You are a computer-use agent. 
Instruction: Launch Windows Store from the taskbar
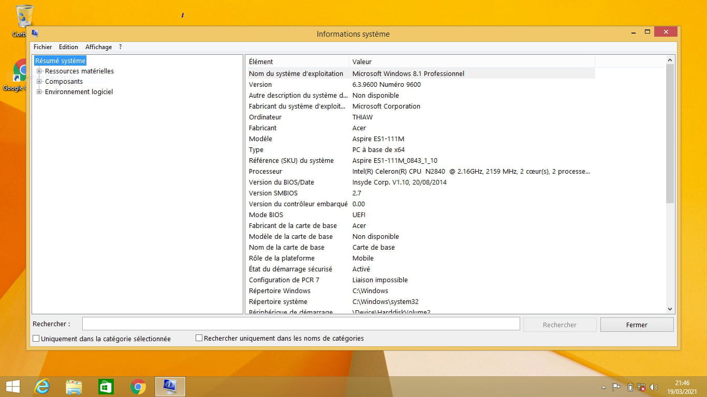[106, 387]
